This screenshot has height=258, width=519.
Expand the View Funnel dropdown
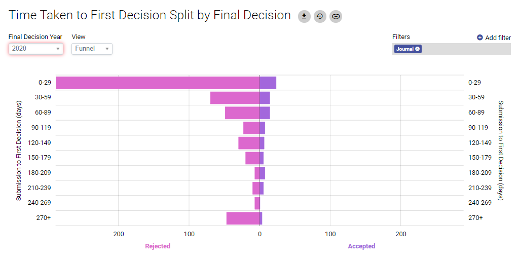click(x=92, y=49)
